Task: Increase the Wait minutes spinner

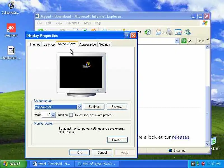Action: pyautogui.click(x=53, y=114)
